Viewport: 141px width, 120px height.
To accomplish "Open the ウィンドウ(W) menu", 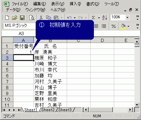I will (35, 10).
